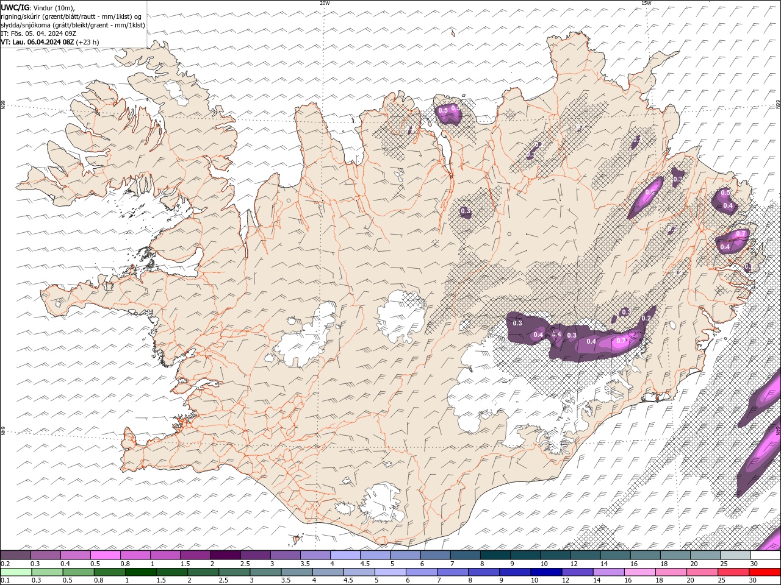Image resolution: width=781 pixels, height=585 pixels.
Task: Click the bright pink upper swatch labeled 0.5
Action: click(106, 555)
